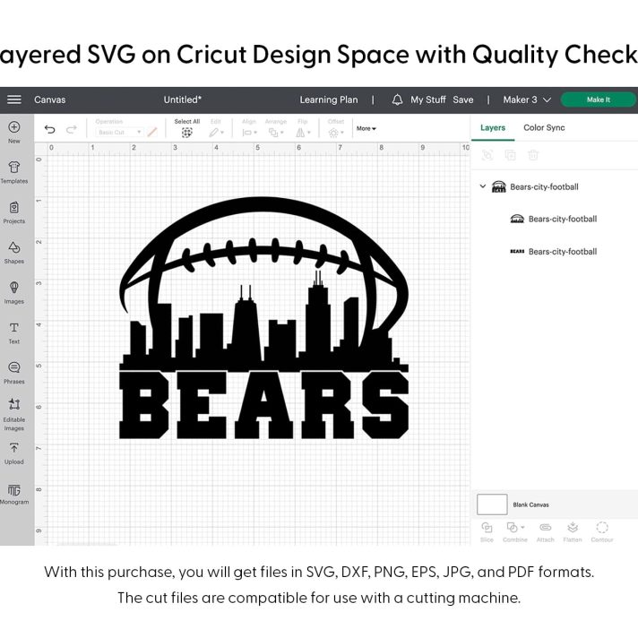638x638 pixels.
Task: Click the Delete layer trash icon
Action: click(x=533, y=155)
